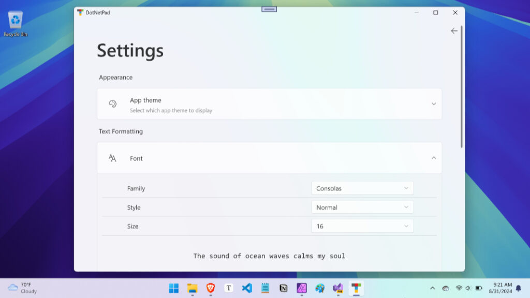Click the App theme paint palette icon

[112, 103]
